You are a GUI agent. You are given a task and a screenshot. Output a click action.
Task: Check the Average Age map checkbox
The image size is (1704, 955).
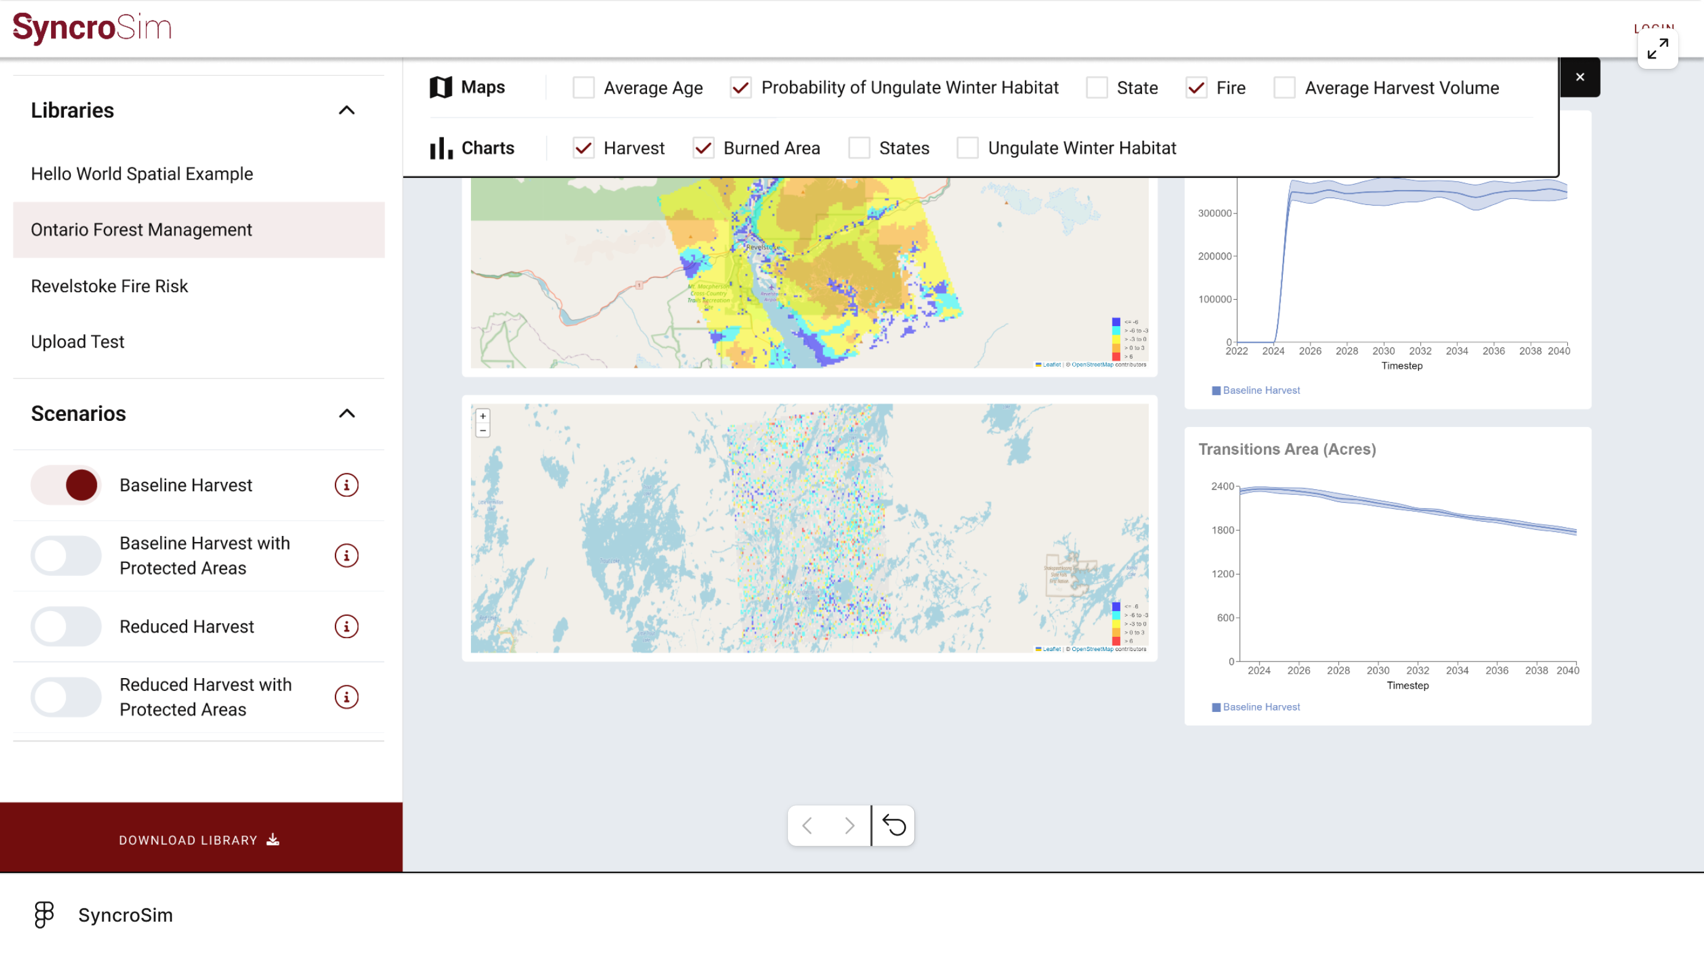point(584,87)
